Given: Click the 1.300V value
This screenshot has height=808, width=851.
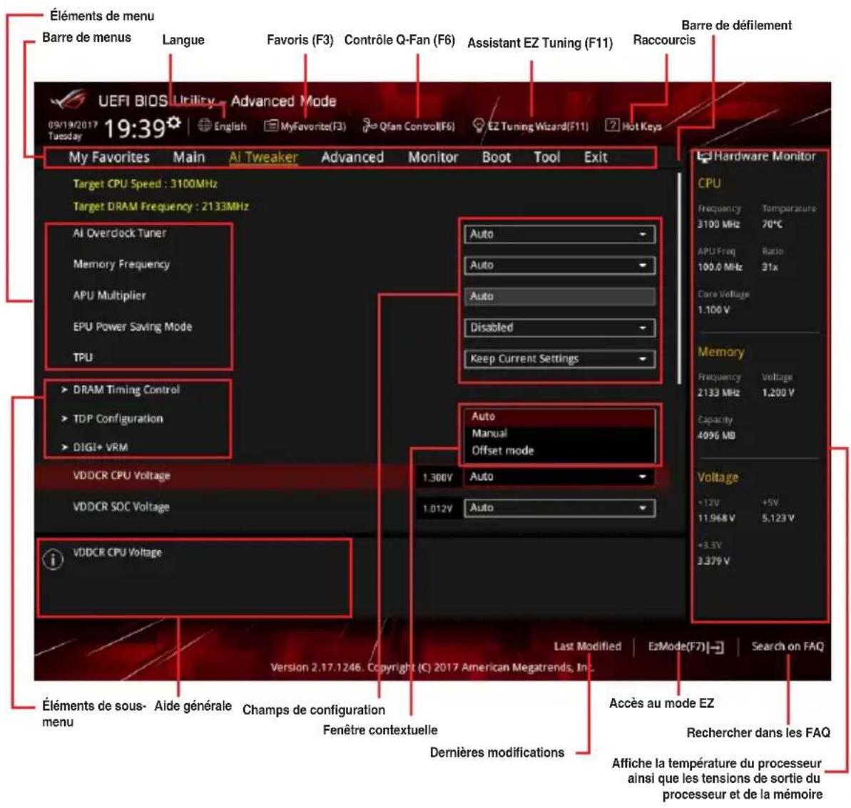Looking at the screenshot, I should [437, 478].
